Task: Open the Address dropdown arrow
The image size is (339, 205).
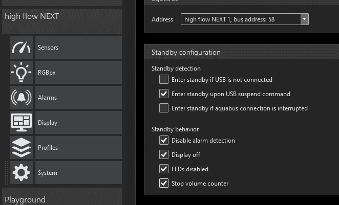Action: (x=304, y=19)
